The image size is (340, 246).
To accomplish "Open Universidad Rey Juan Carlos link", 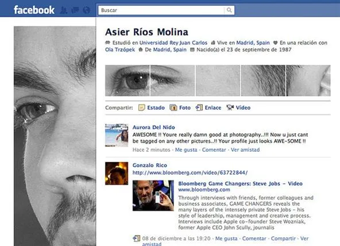I will click(173, 43).
